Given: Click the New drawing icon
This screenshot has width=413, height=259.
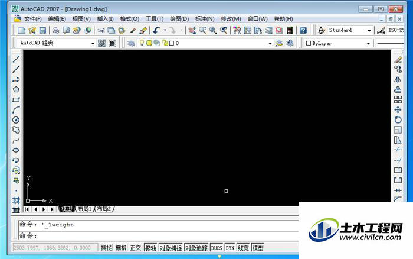Looking at the screenshot, I should point(21,30).
